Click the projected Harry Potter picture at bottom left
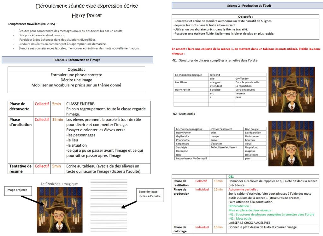The height and width of the screenshot is (236, 323). (x=60, y=210)
